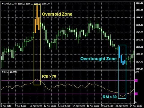The height and width of the screenshot is (108, 144).
Task: Click the RSI(14) 41.3501 indicator label
Action: coord(10,72)
